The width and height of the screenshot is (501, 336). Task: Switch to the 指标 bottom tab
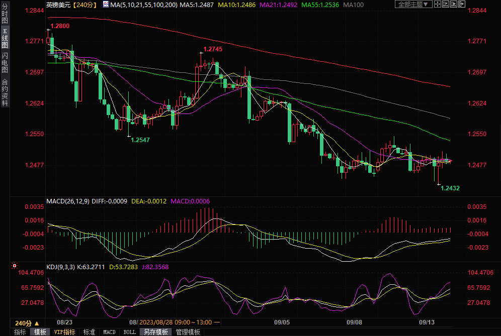(x=20, y=332)
